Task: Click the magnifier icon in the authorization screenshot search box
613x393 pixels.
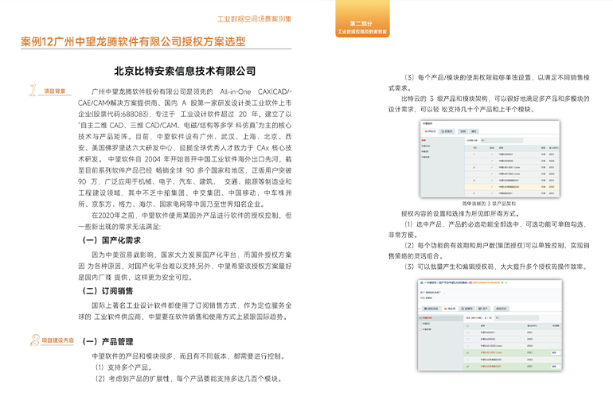Action: (498, 318)
